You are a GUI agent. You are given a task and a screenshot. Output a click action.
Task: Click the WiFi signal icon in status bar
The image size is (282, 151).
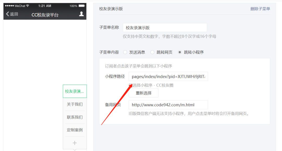27,6
